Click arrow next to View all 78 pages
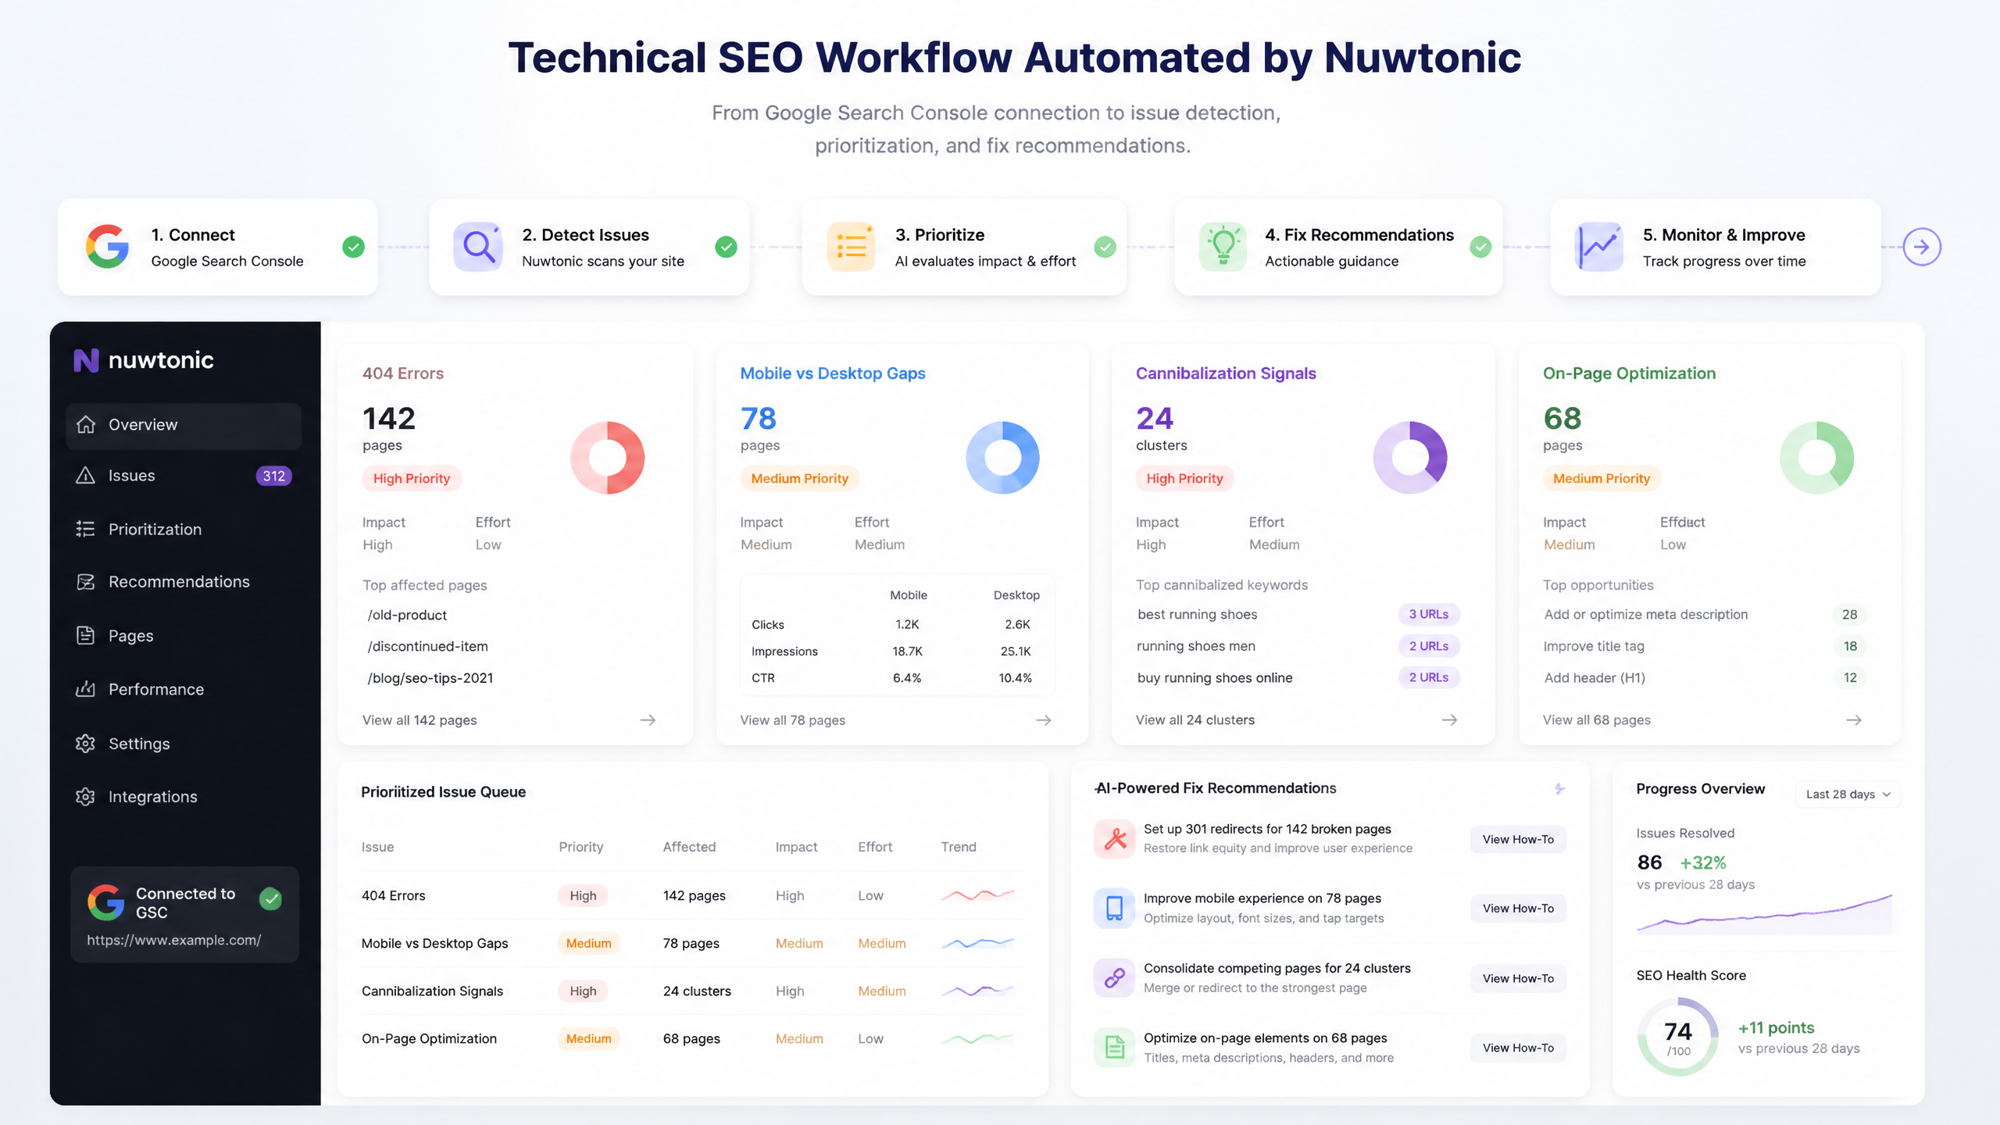 point(1044,720)
